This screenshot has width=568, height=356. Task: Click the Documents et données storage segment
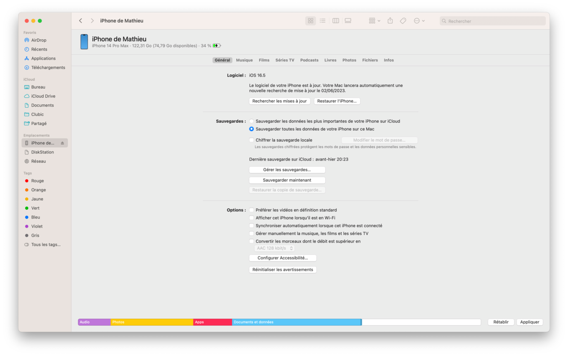point(297,322)
